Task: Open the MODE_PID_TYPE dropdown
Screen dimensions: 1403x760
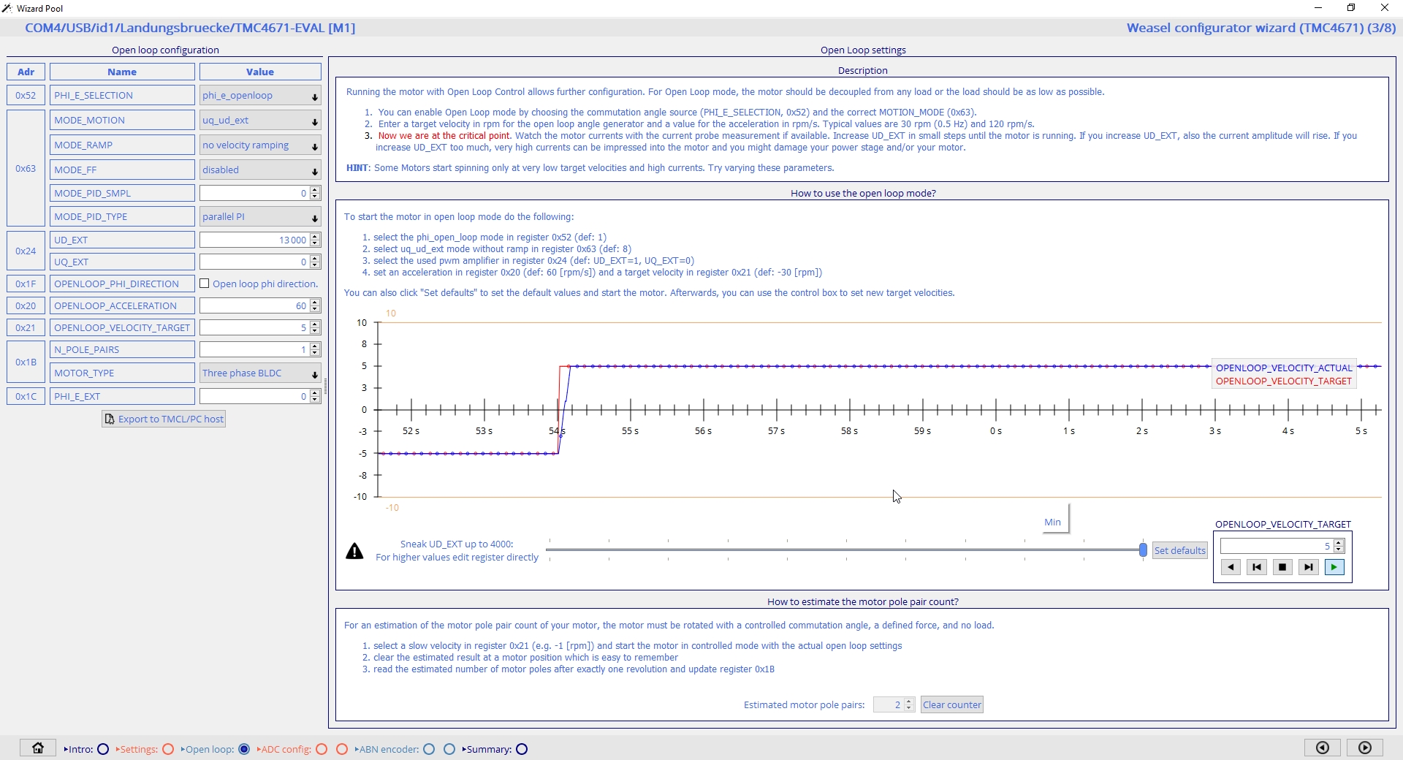Action: tap(260, 217)
